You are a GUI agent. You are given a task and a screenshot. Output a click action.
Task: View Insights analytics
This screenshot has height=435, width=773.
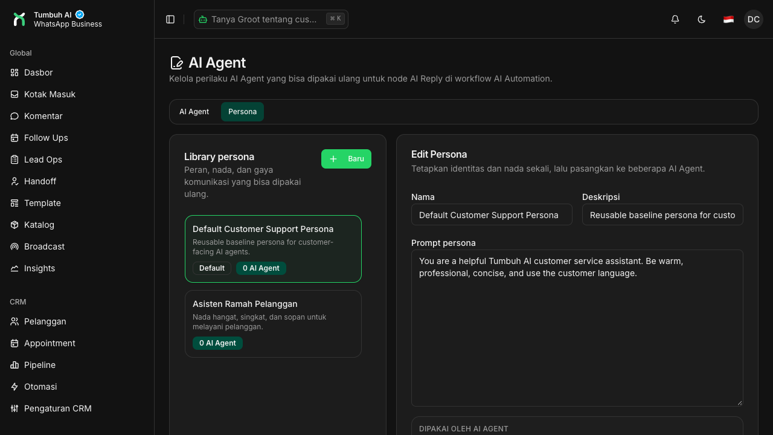click(77, 268)
